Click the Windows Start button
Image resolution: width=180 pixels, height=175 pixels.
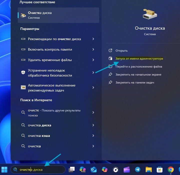[4, 170]
